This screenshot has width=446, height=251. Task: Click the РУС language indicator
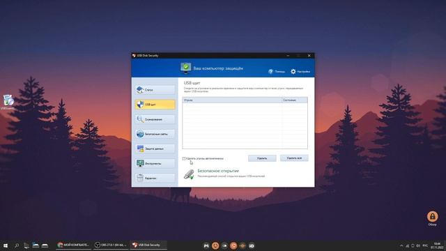425,245
